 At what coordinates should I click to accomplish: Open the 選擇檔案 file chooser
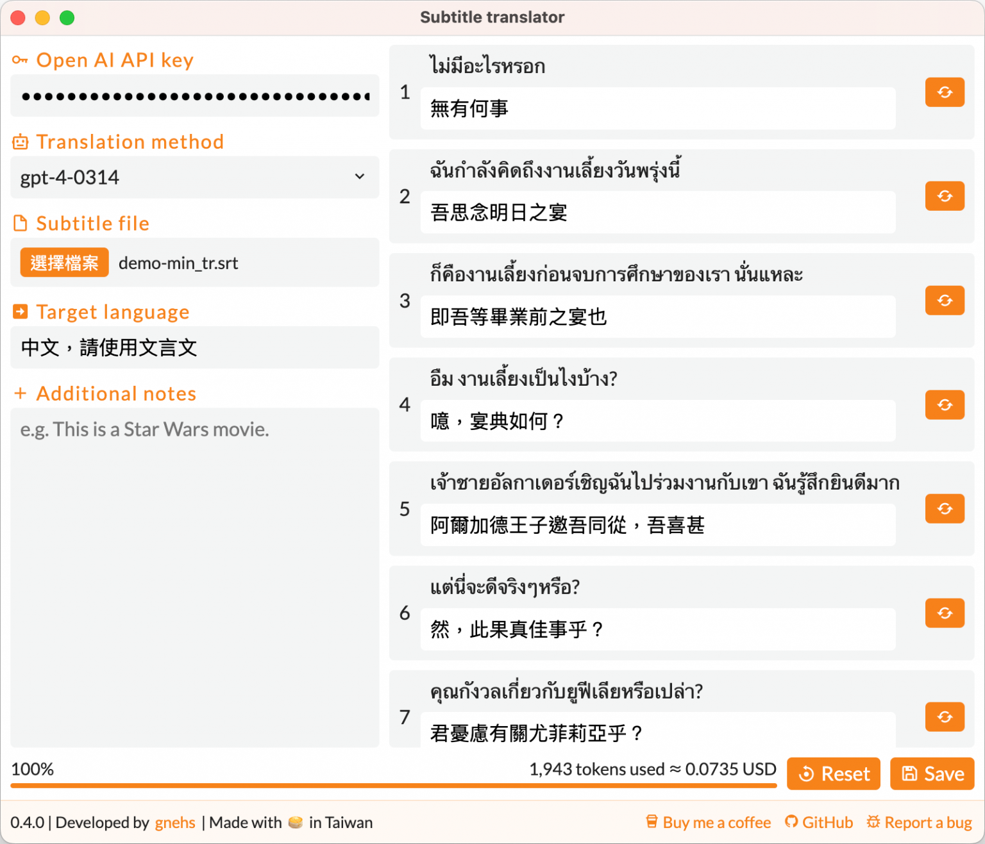63,263
